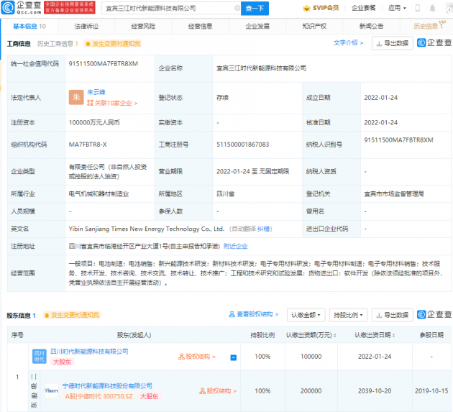453x412 pixels.
Task: Open the 文字介绍 link
Action: (x=348, y=42)
